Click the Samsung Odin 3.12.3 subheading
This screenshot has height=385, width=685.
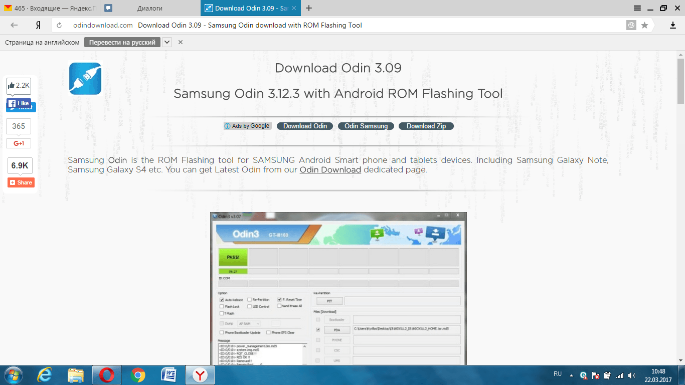[x=338, y=94]
